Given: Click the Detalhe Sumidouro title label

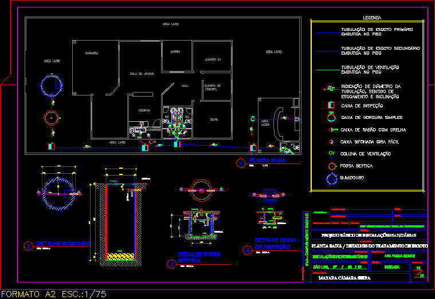Looking at the screenshot, I should tap(63, 244).
